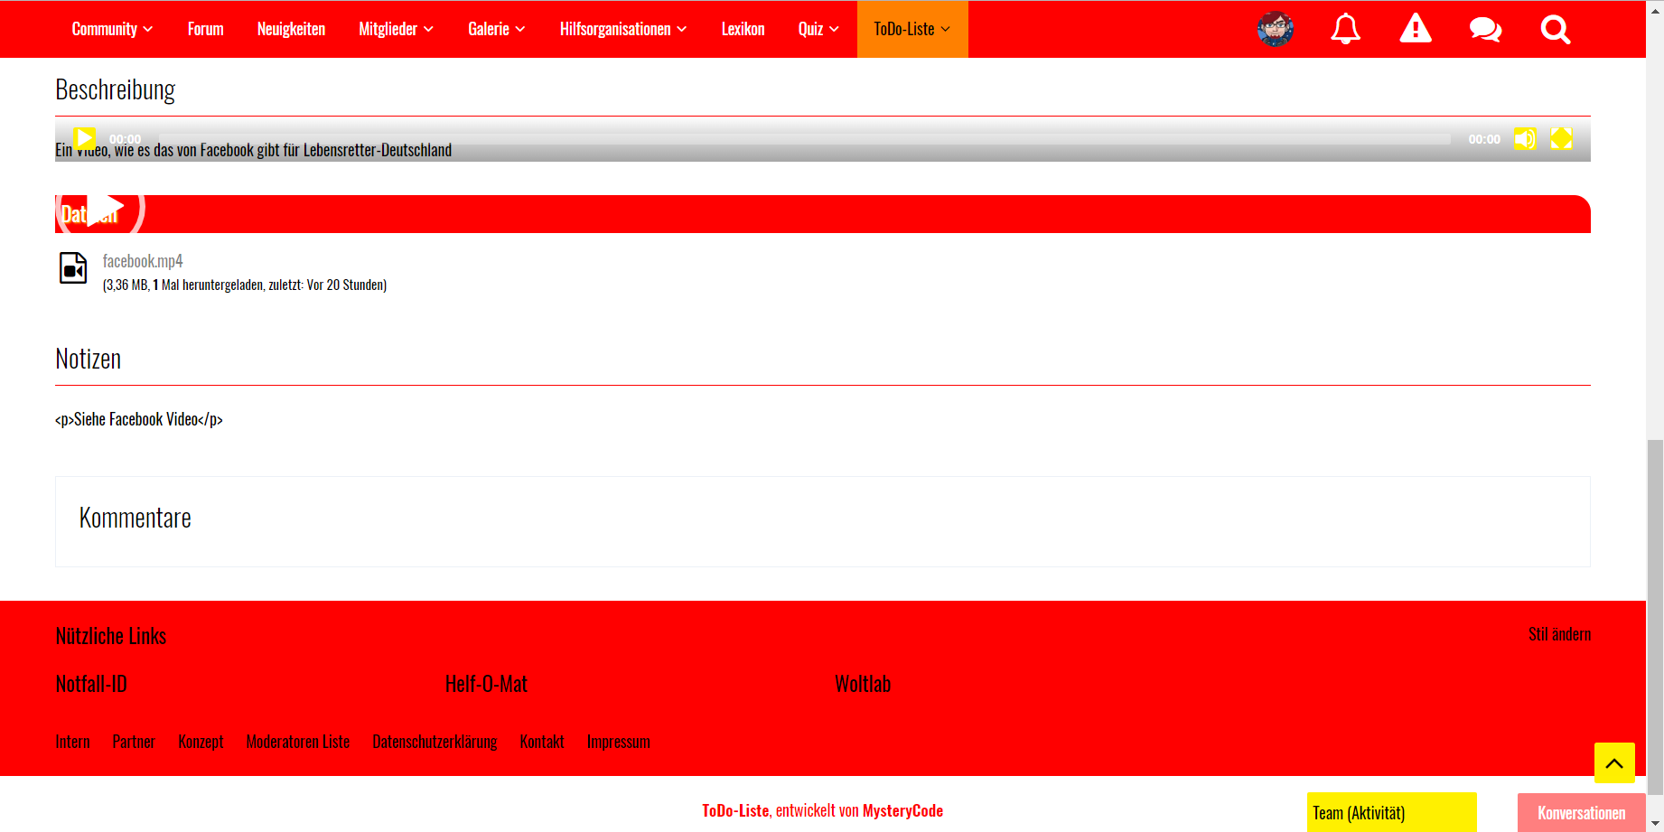Open the conversations chat bubbles icon

tap(1485, 29)
